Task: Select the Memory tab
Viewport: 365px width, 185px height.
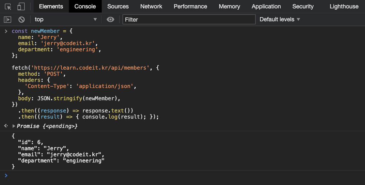Action: (229, 6)
